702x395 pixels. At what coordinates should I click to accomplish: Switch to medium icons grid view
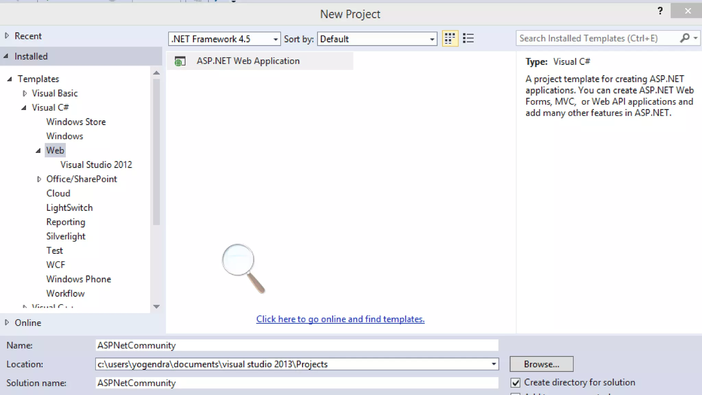[450, 38]
